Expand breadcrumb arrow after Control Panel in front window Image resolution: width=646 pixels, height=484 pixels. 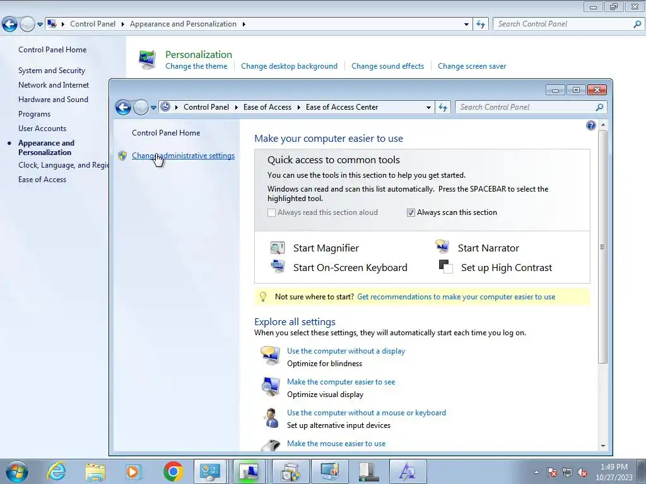pos(236,107)
